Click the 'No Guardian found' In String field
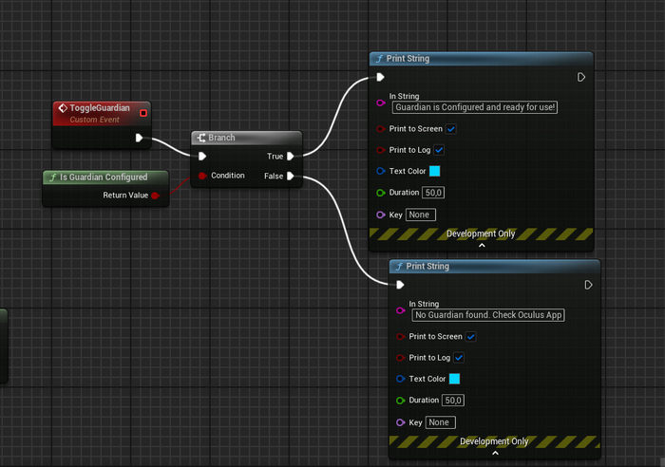The width and height of the screenshot is (665, 467). (488, 315)
